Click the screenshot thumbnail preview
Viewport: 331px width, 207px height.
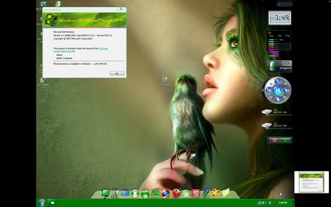312,182
